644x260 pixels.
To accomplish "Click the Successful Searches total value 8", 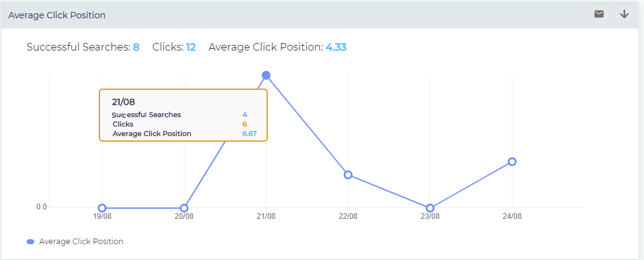I will click(x=136, y=47).
